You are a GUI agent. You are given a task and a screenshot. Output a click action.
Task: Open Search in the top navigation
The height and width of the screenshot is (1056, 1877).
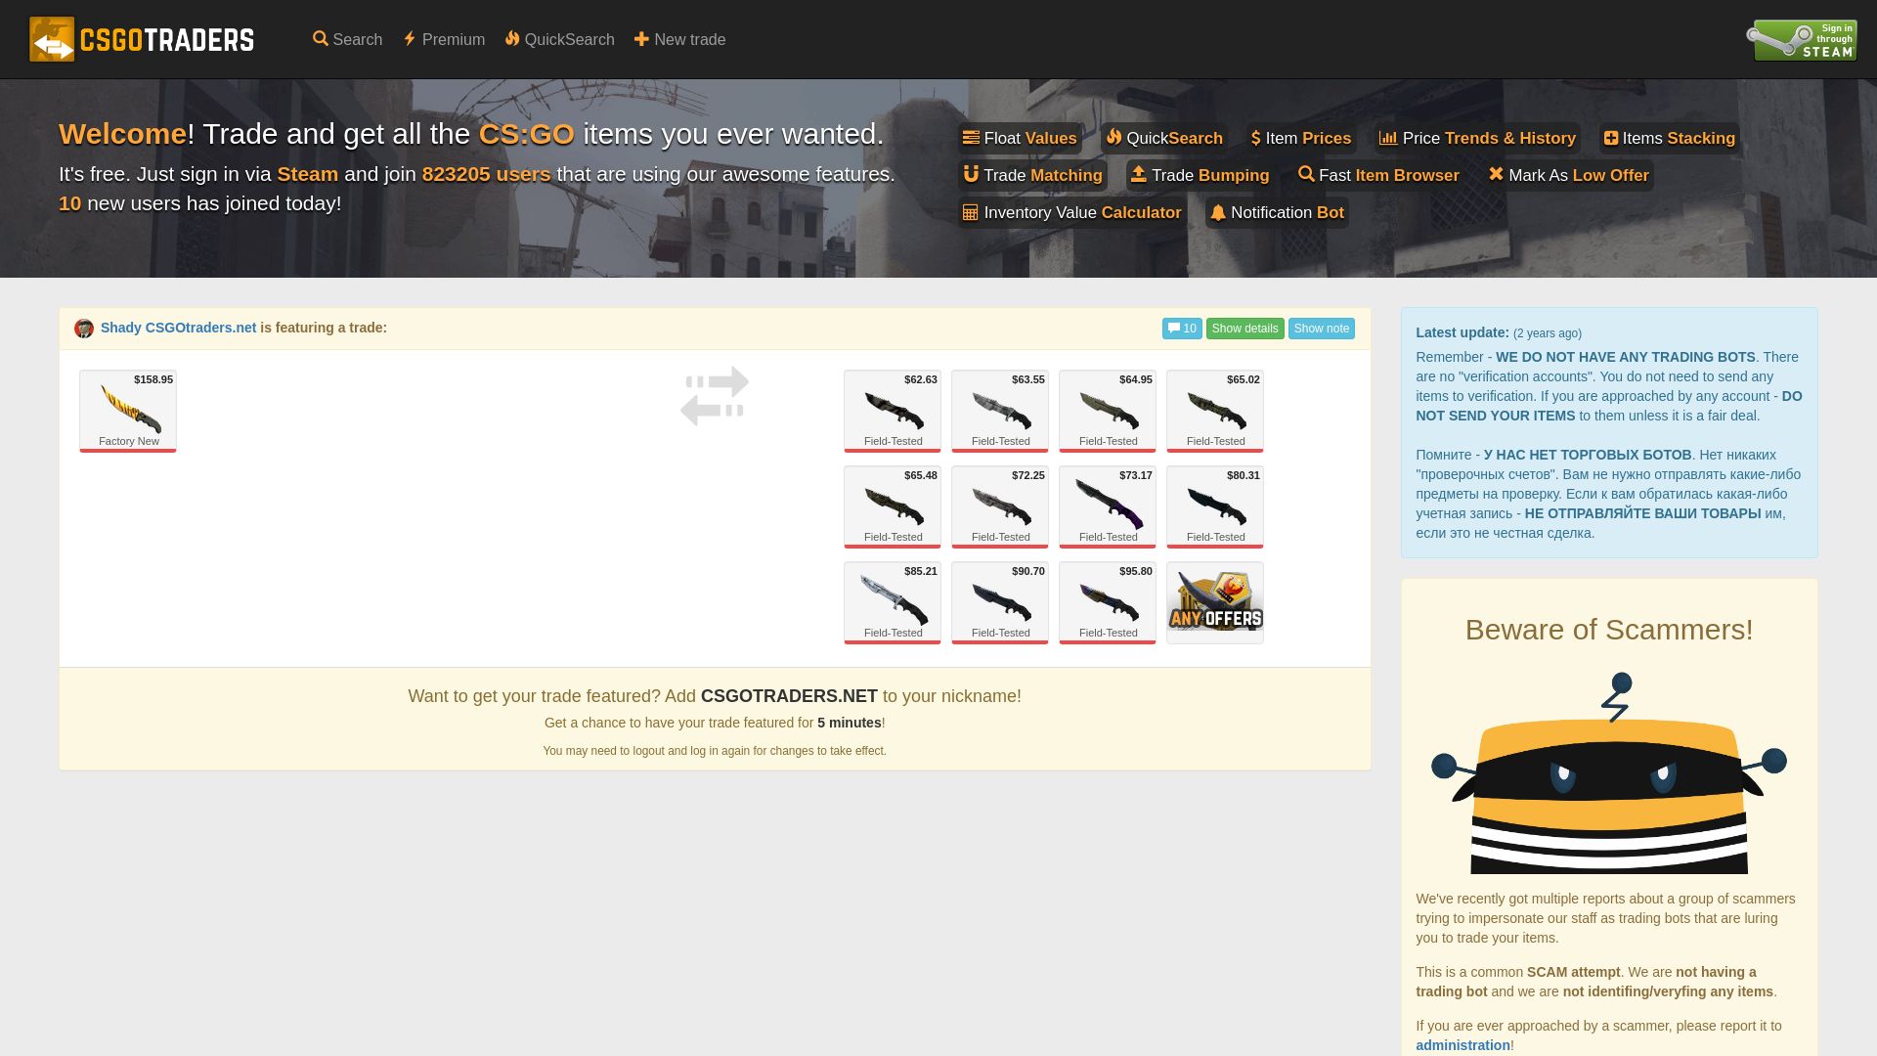point(347,39)
